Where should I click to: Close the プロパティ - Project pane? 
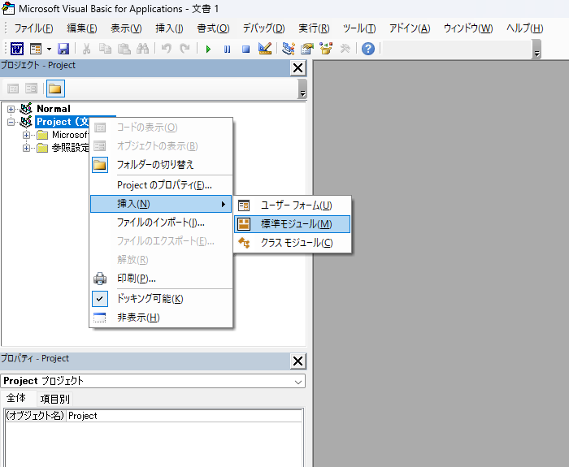[x=298, y=361]
